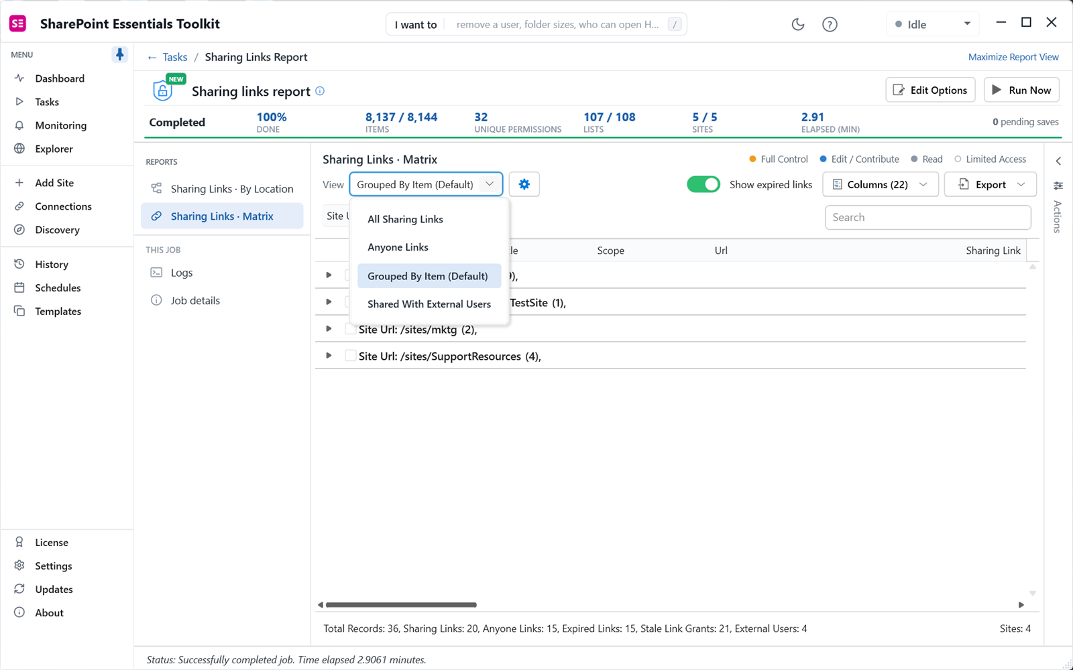Check the /sites/SupportResources row checkbox

[x=350, y=356]
